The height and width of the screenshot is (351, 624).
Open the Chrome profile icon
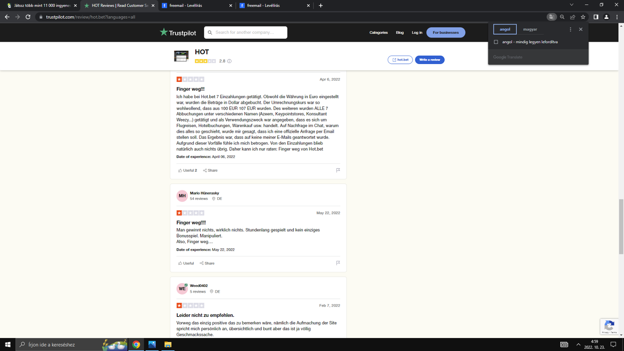(606, 17)
